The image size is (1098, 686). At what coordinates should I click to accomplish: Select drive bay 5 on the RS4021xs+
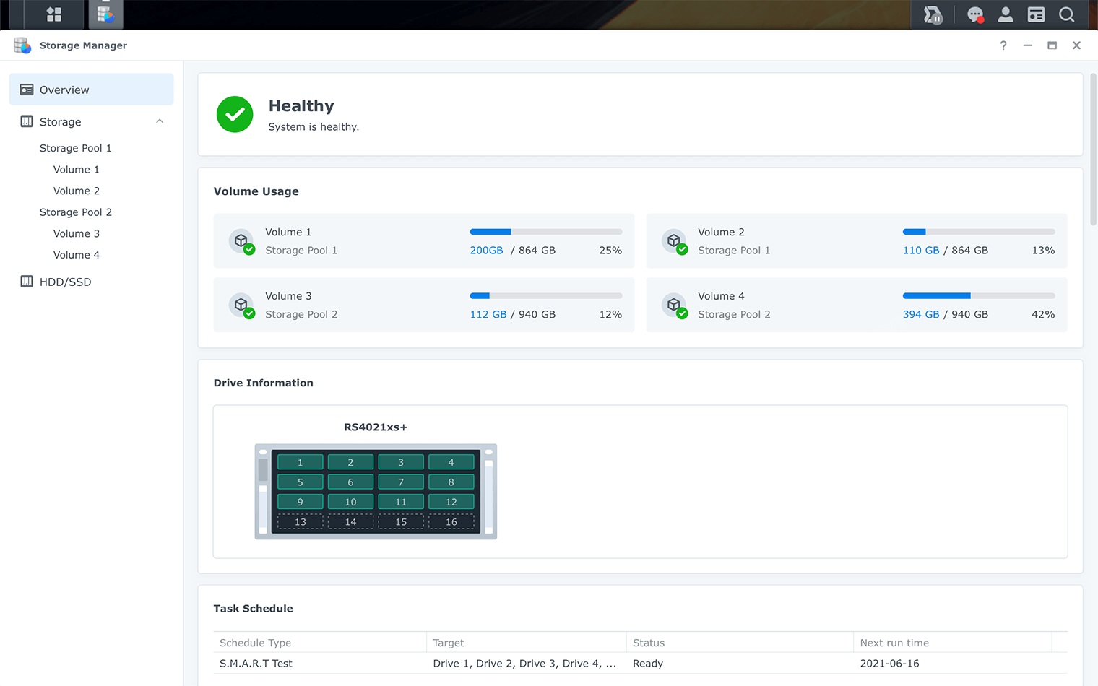click(x=300, y=482)
